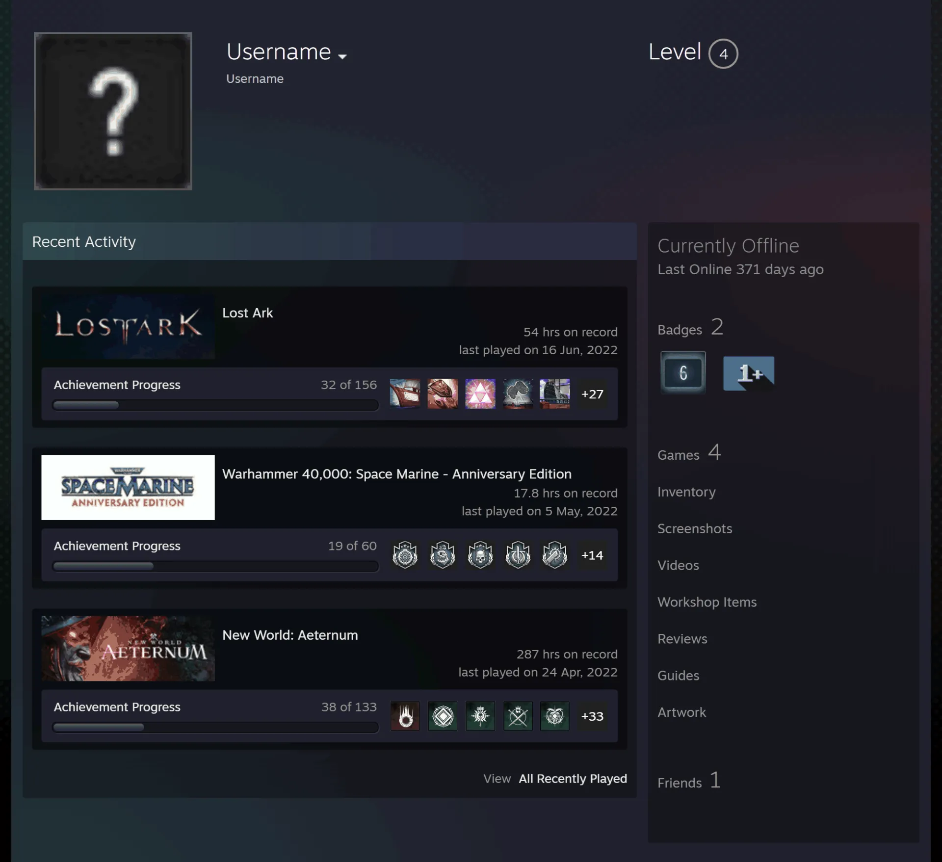Open the Workshop Items link
942x862 pixels.
pyautogui.click(x=707, y=602)
